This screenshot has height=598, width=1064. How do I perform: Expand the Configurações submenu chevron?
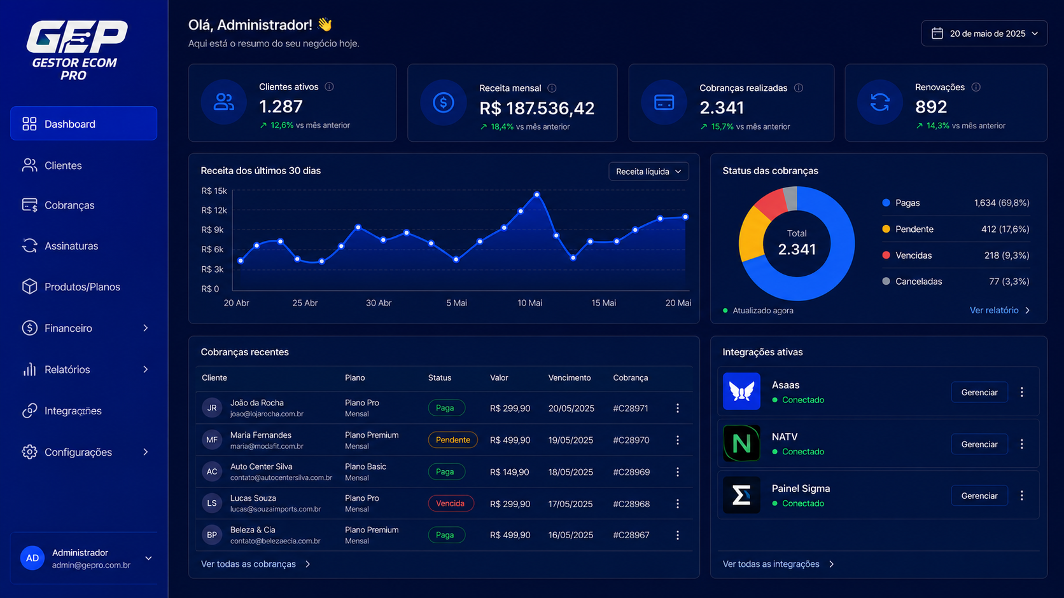coord(146,452)
